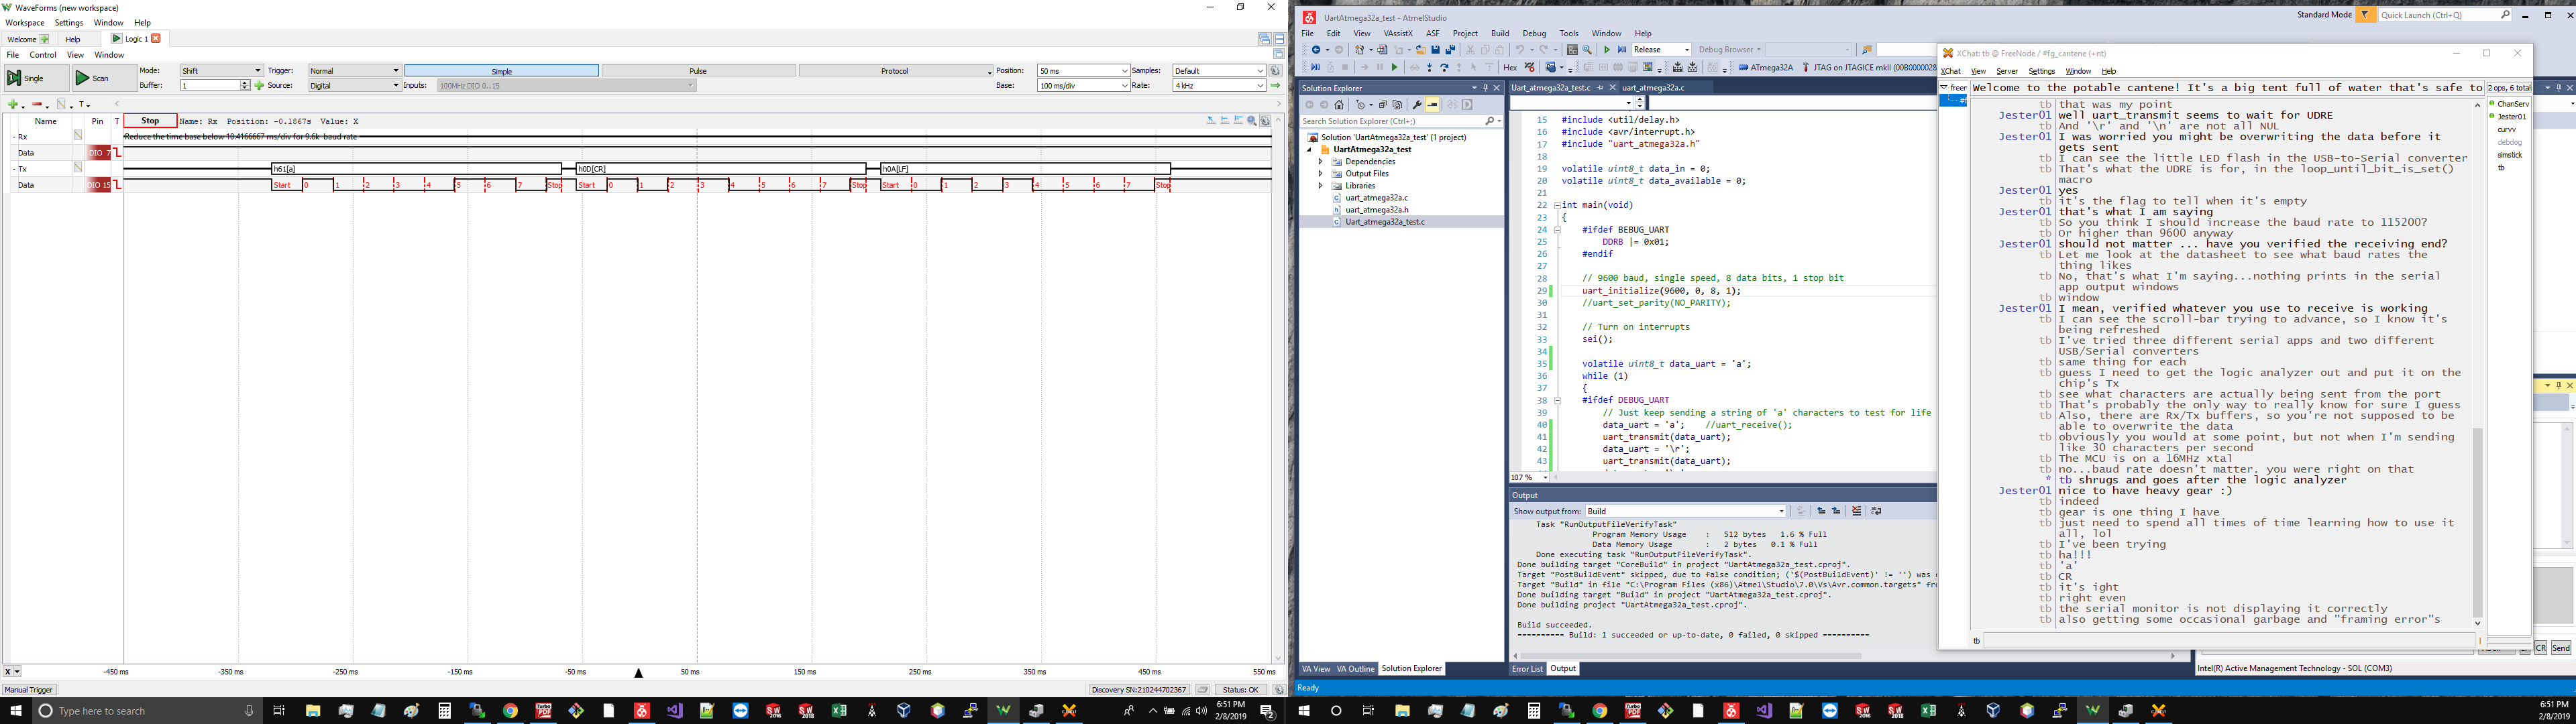Image resolution: width=2576 pixels, height=724 pixels.
Task: Select the Simple trigger type
Action: (x=502, y=71)
